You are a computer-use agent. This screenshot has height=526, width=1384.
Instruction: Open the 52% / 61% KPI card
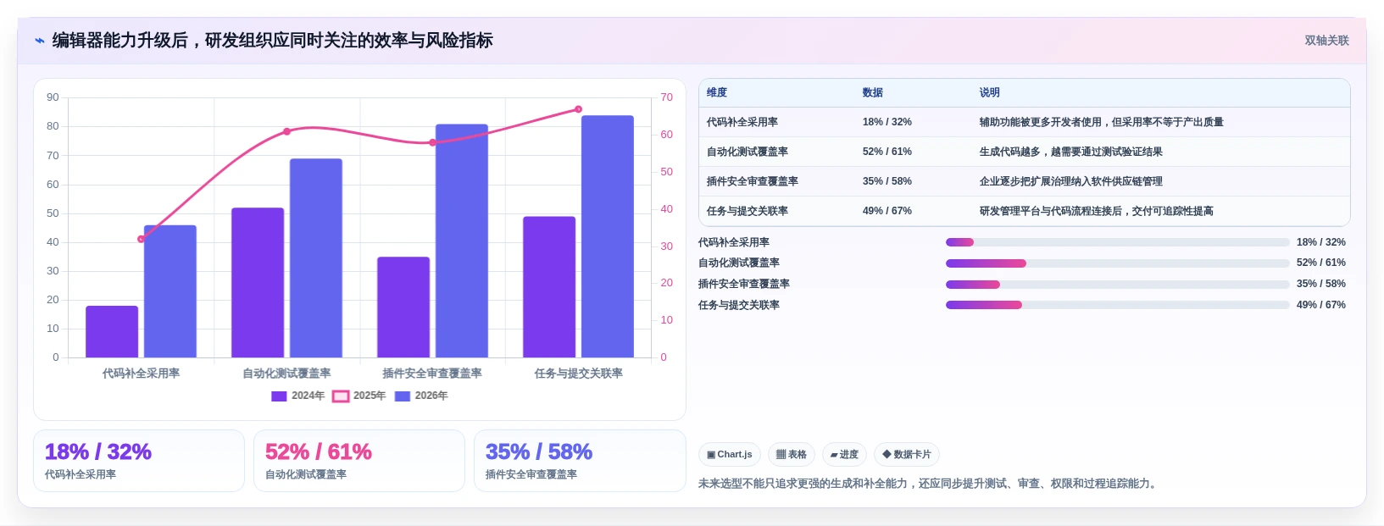pos(359,461)
